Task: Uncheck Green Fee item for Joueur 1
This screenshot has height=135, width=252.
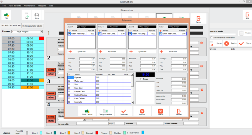Action: (x=69, y=34)
